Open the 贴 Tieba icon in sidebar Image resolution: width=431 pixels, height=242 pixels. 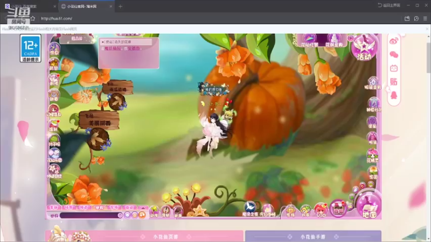coord(394,82)
